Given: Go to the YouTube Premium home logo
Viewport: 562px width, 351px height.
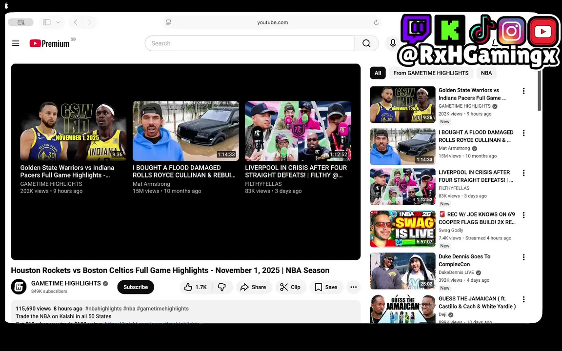Looking at the screenshot, I should (x=49, y=43).
